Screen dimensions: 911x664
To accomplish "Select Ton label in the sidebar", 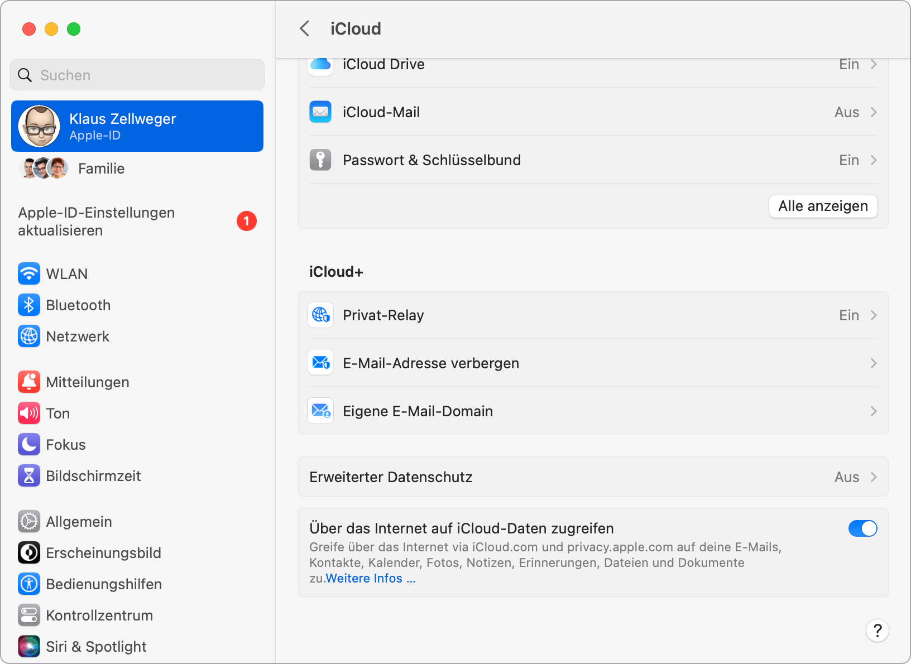I will (x=58, y=413).
